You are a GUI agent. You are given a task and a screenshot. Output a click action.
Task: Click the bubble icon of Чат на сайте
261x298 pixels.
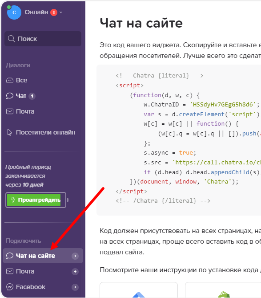coord(10,256)
